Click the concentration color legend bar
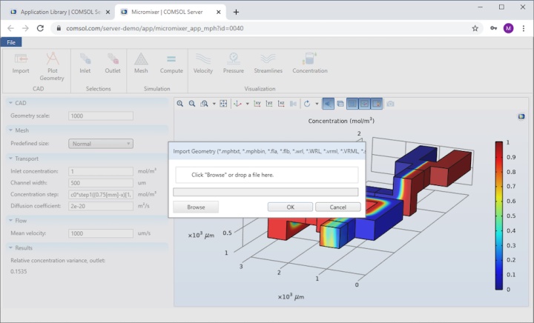This screenshot has height=323, width=534. 499,216
